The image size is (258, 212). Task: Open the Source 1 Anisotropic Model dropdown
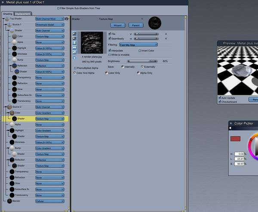coord(50,25)
